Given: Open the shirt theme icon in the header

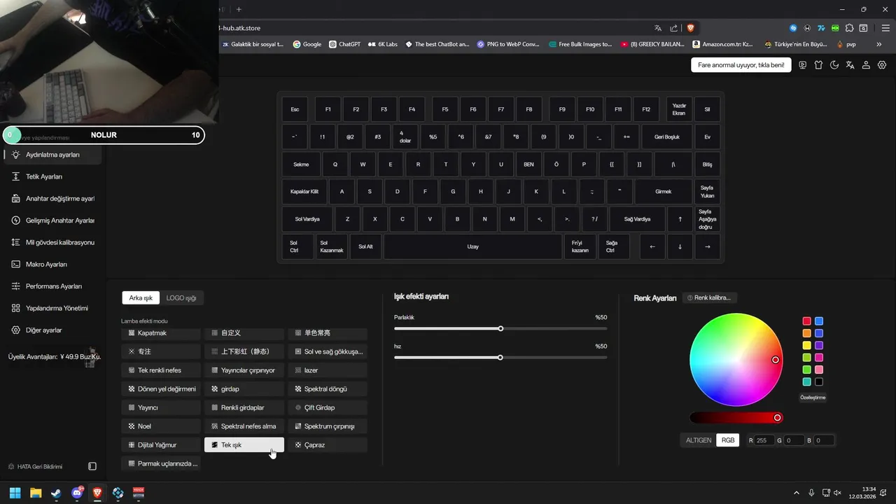Looking at the screenshot, I should click(x=818, y=65).
